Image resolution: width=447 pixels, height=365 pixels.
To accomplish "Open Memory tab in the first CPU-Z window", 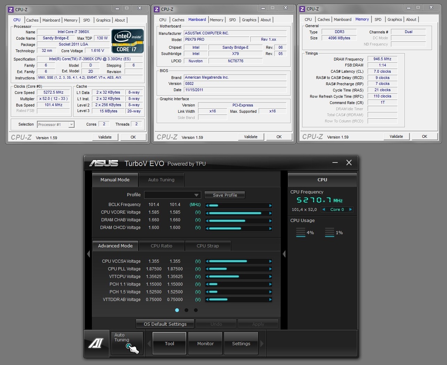I will pos(71,20).
